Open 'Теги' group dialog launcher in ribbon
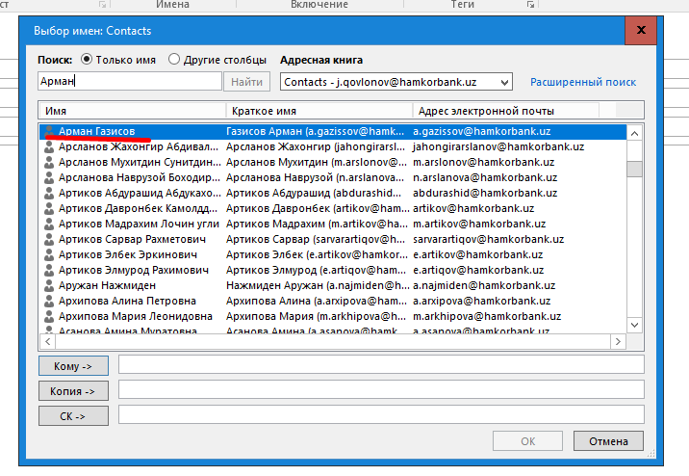Viewport: 689px width, 476px height. point(530,5)
